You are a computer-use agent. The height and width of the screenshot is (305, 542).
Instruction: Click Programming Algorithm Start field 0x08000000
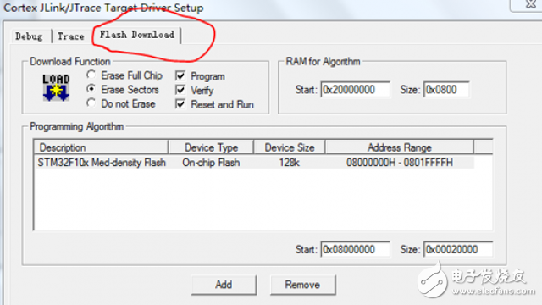click(356, 249)
